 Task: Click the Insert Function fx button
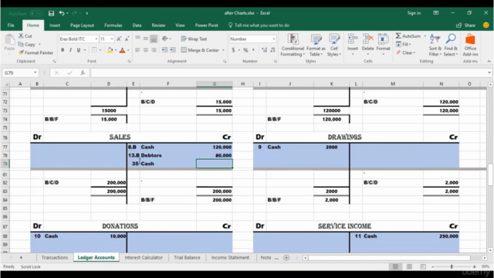click(83, 73)
